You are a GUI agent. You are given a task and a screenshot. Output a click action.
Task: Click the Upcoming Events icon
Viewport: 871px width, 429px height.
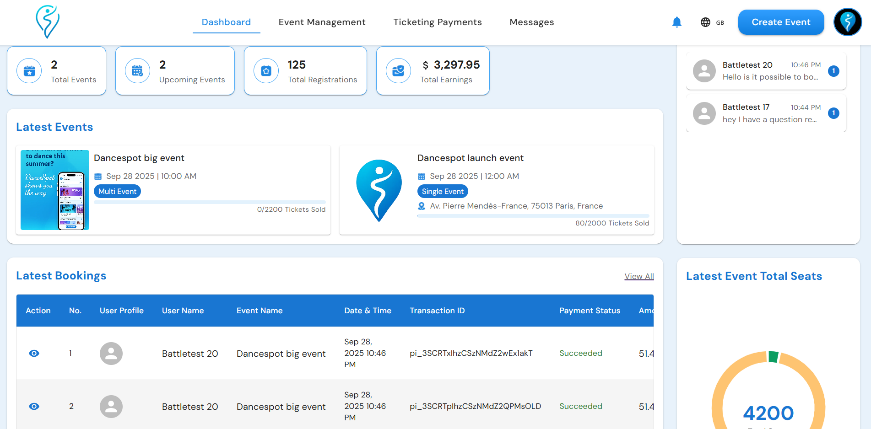(137, 70)
